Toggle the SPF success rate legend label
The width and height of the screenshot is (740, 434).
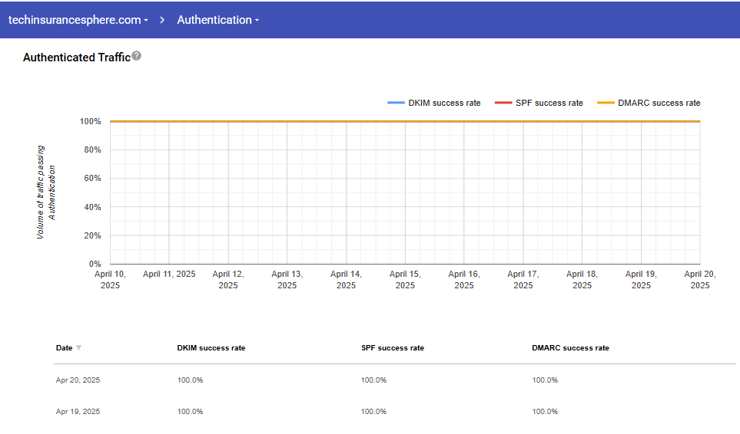(x=549, y=103)
